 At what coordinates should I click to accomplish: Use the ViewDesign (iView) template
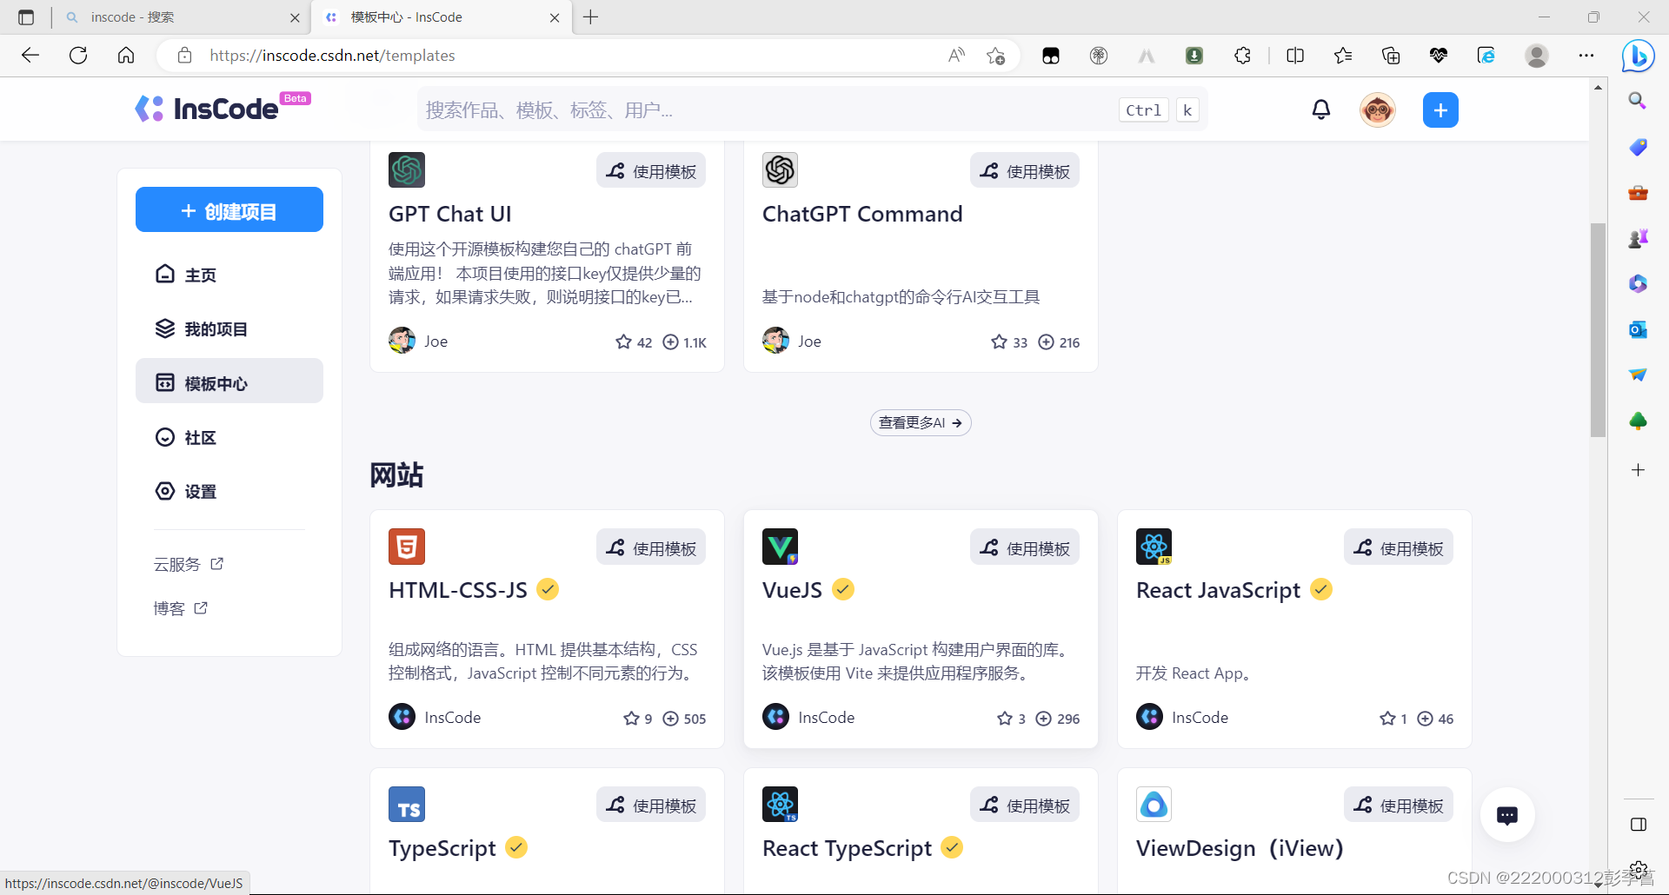(1399, 805)
